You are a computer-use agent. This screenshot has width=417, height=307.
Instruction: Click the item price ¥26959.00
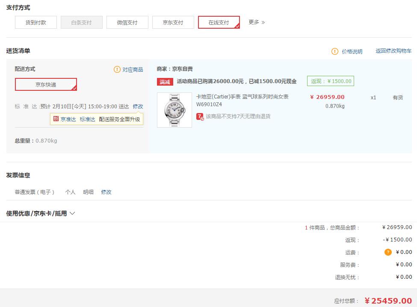327,97
